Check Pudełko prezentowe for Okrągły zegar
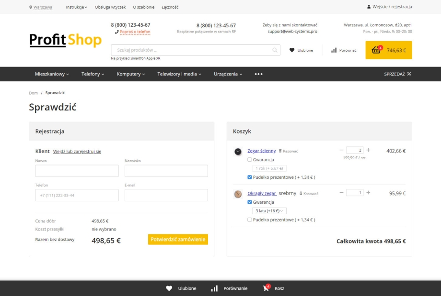The image size is (441, 296). pyautogui.click(x=250, y=220)
